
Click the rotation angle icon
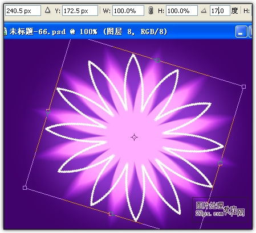tap(204, 10)
